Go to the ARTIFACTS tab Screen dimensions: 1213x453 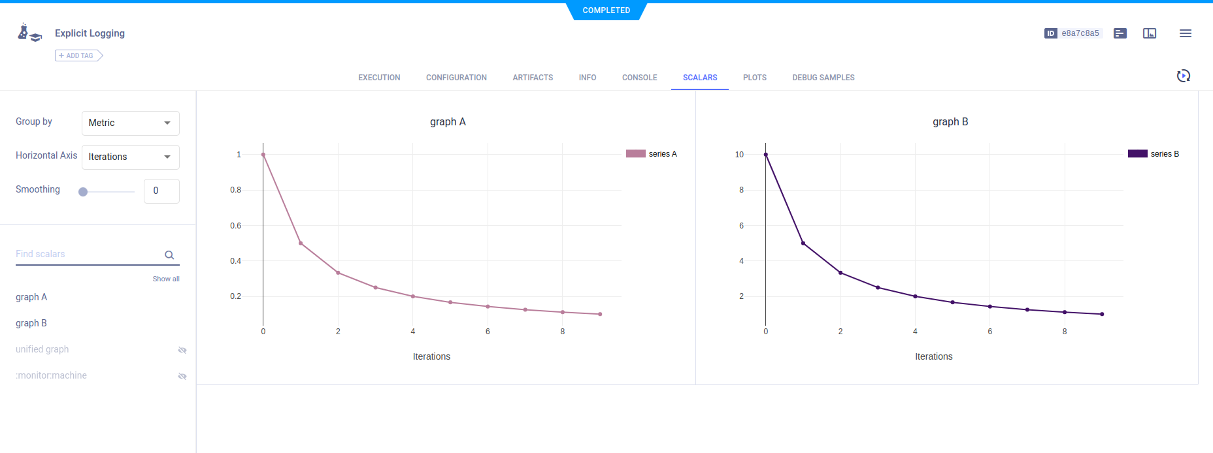[x=533, y=78]
